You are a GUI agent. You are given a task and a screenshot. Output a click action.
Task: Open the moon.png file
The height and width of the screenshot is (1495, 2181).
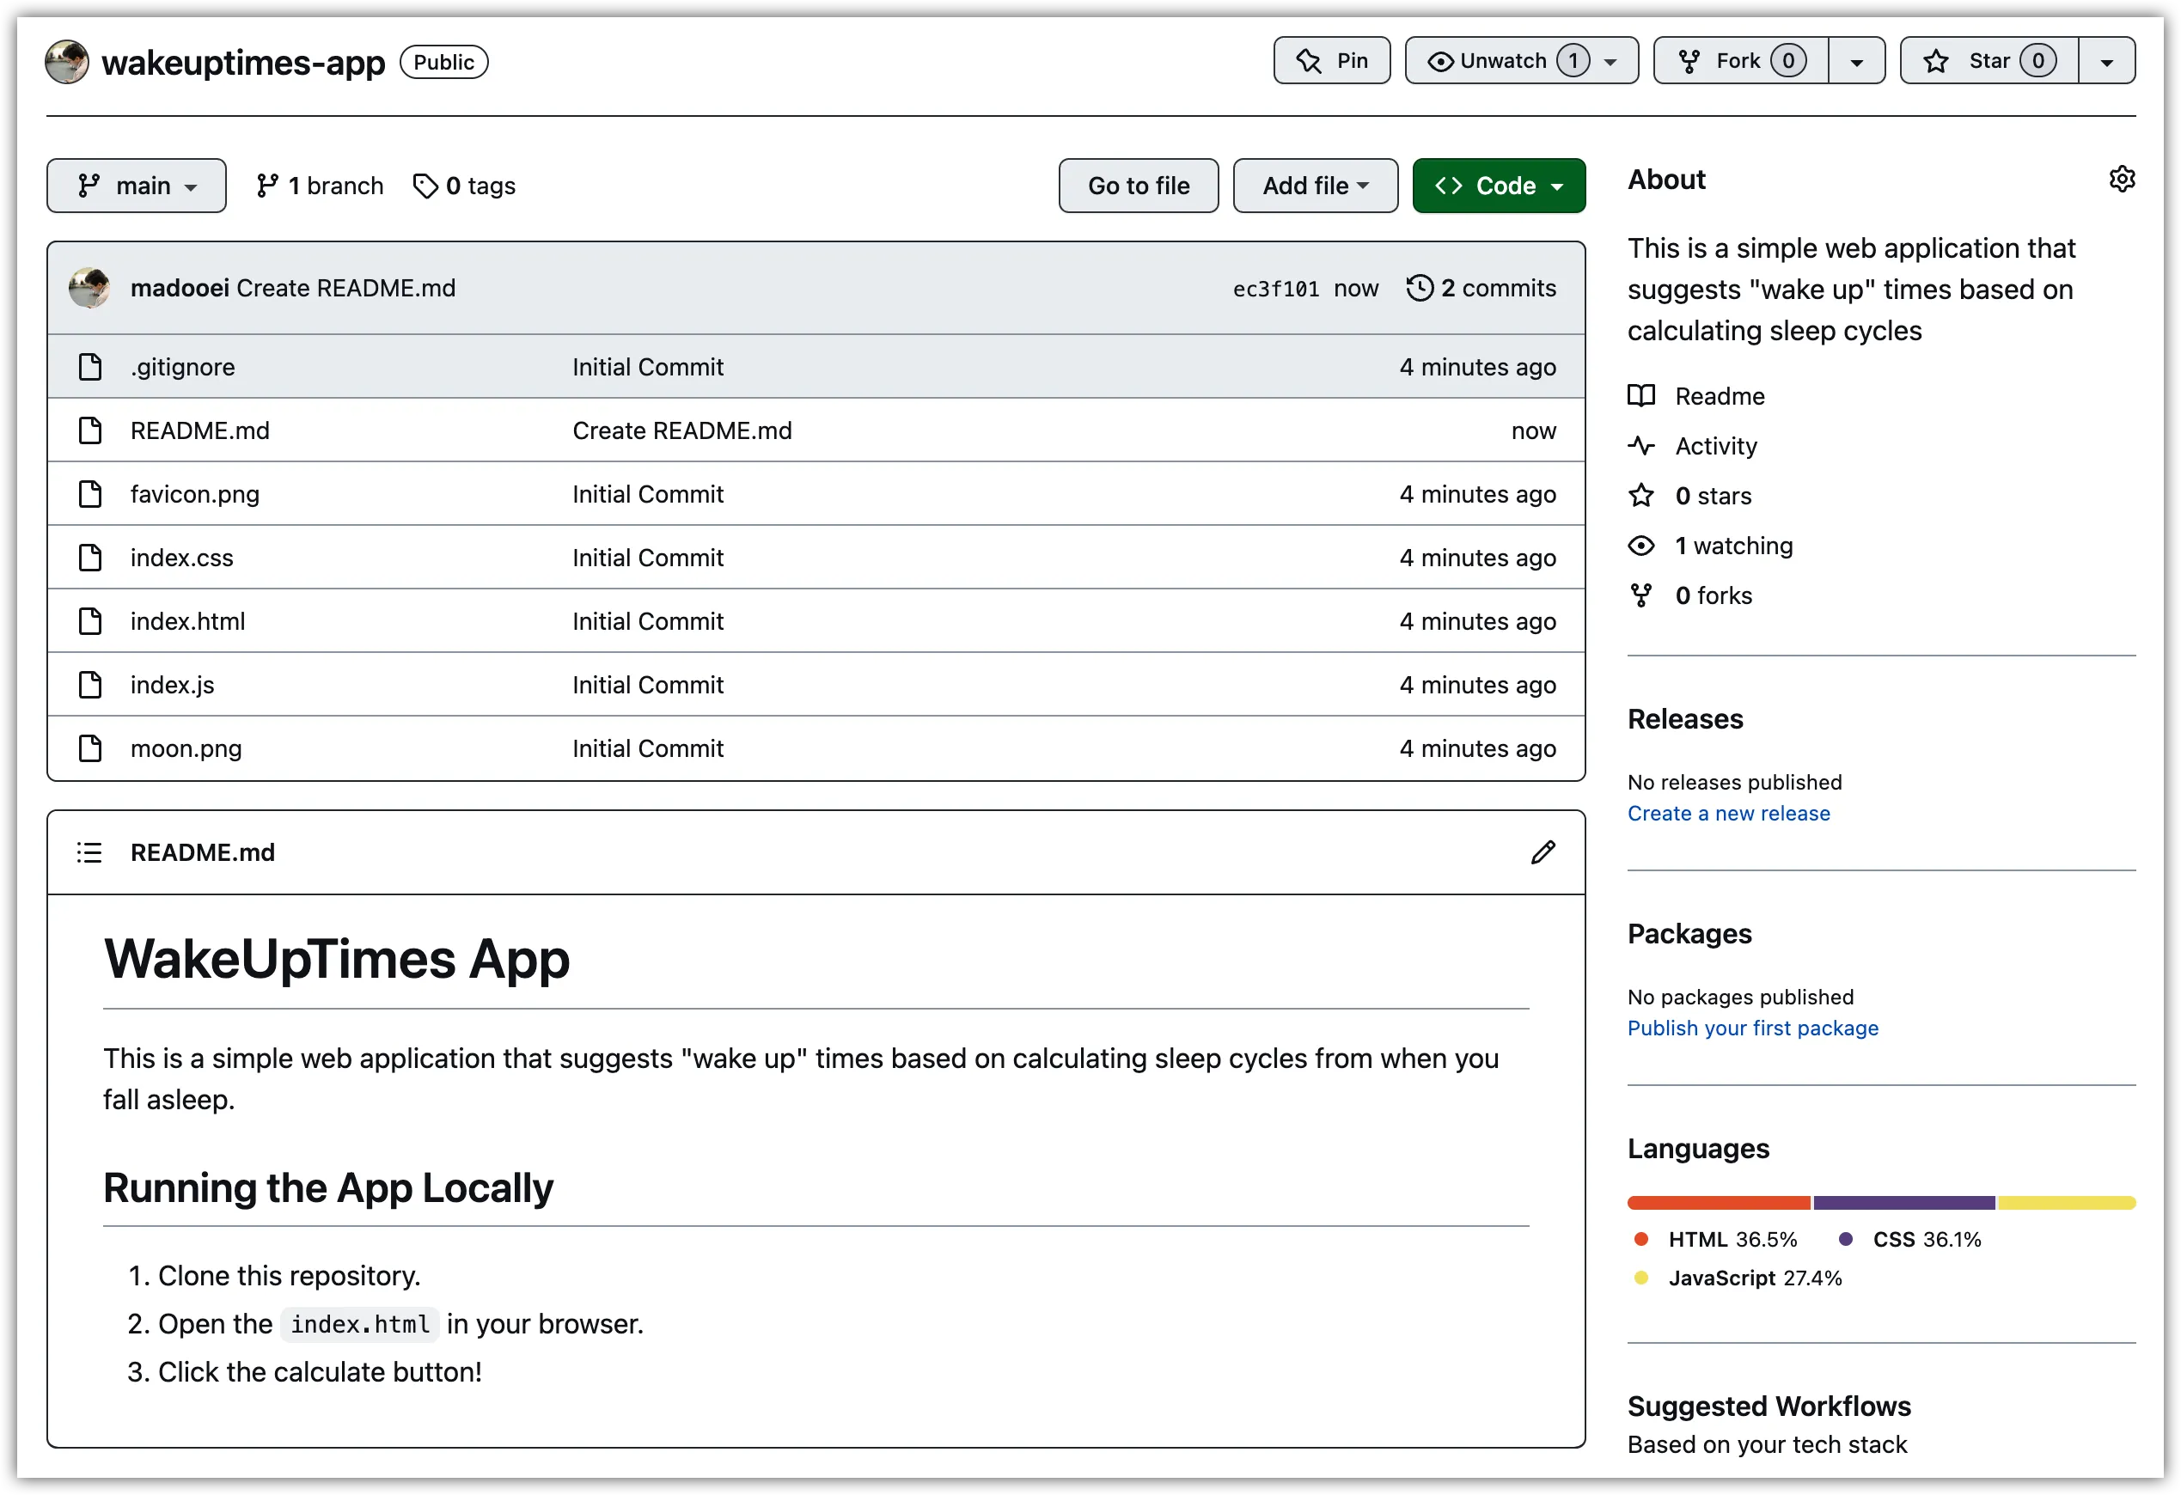coord(186,750)
